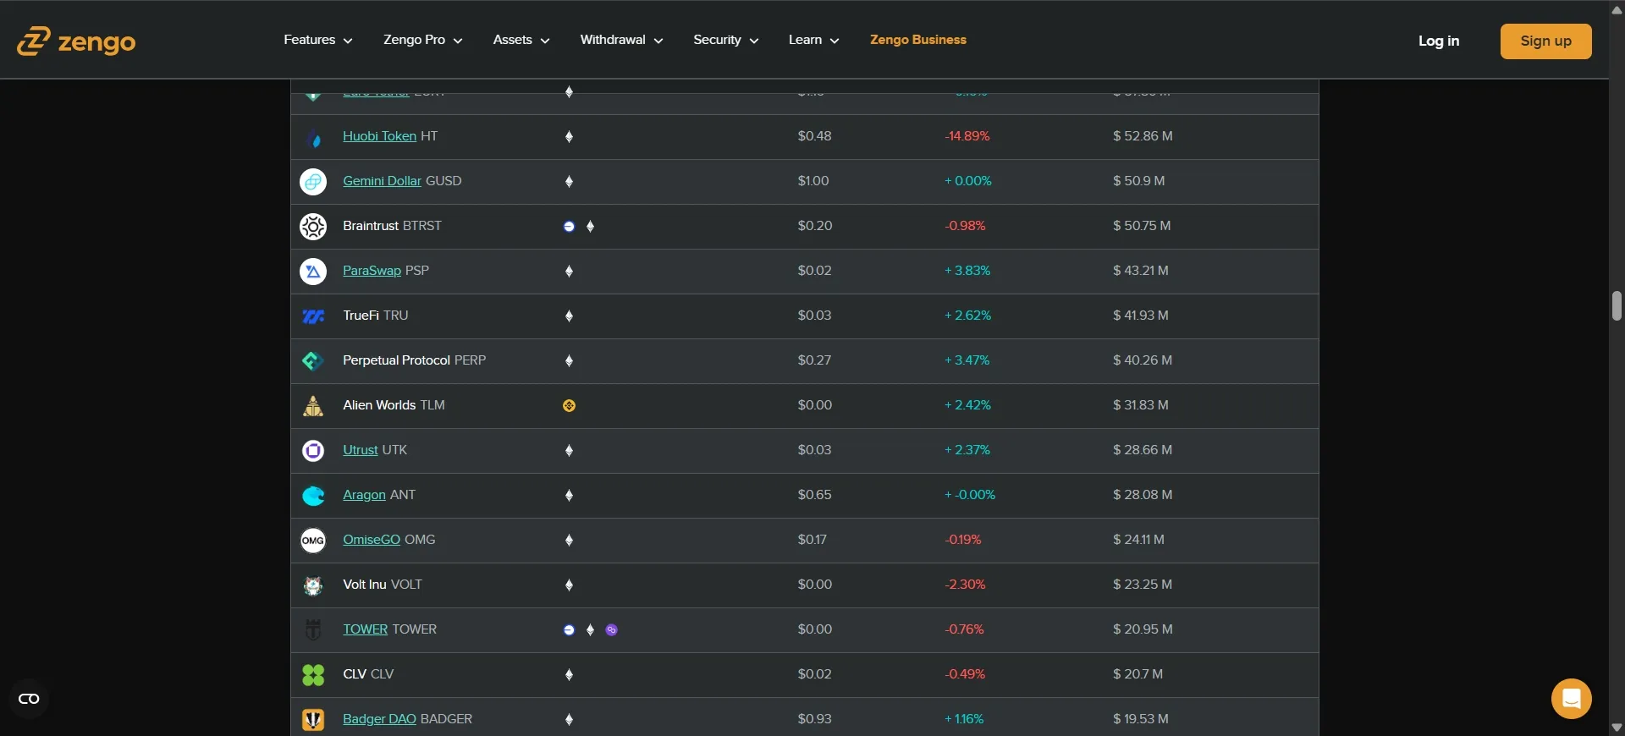Click the accessibility widget icon at bottom left
Viewport: 1625px width, 736px height.
29,699
